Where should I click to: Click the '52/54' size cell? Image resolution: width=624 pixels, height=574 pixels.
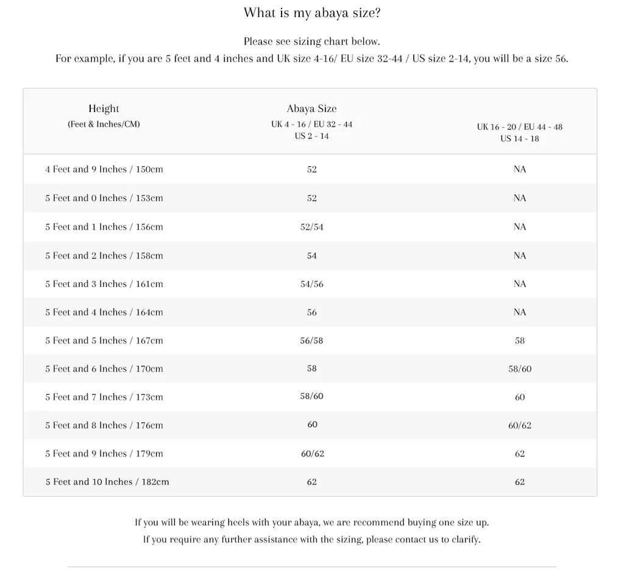click(x=311, y=227)
